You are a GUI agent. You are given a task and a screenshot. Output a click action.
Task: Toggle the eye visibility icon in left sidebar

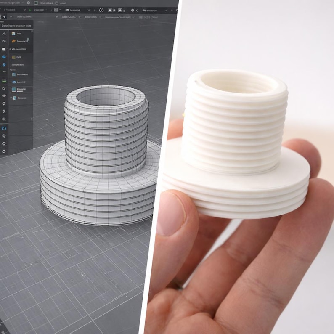(4, 96)
